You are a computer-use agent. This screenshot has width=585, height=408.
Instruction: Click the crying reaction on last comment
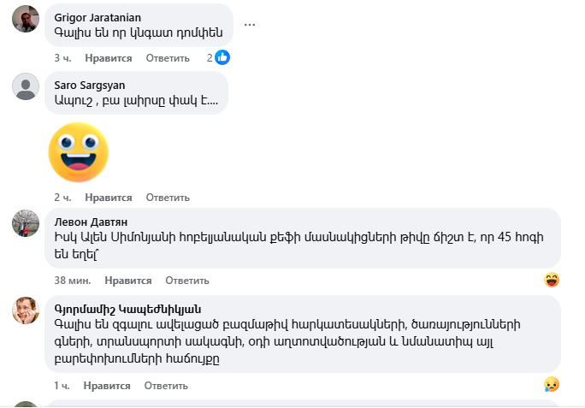pyautogui.click(x=552, y=385)
